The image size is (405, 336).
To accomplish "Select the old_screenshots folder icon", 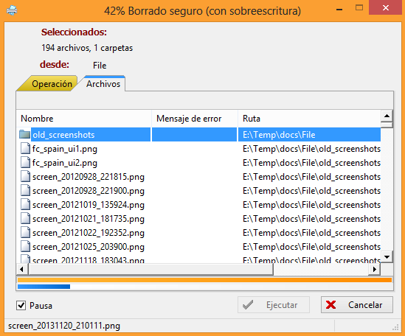I will [x=25, y=134].
